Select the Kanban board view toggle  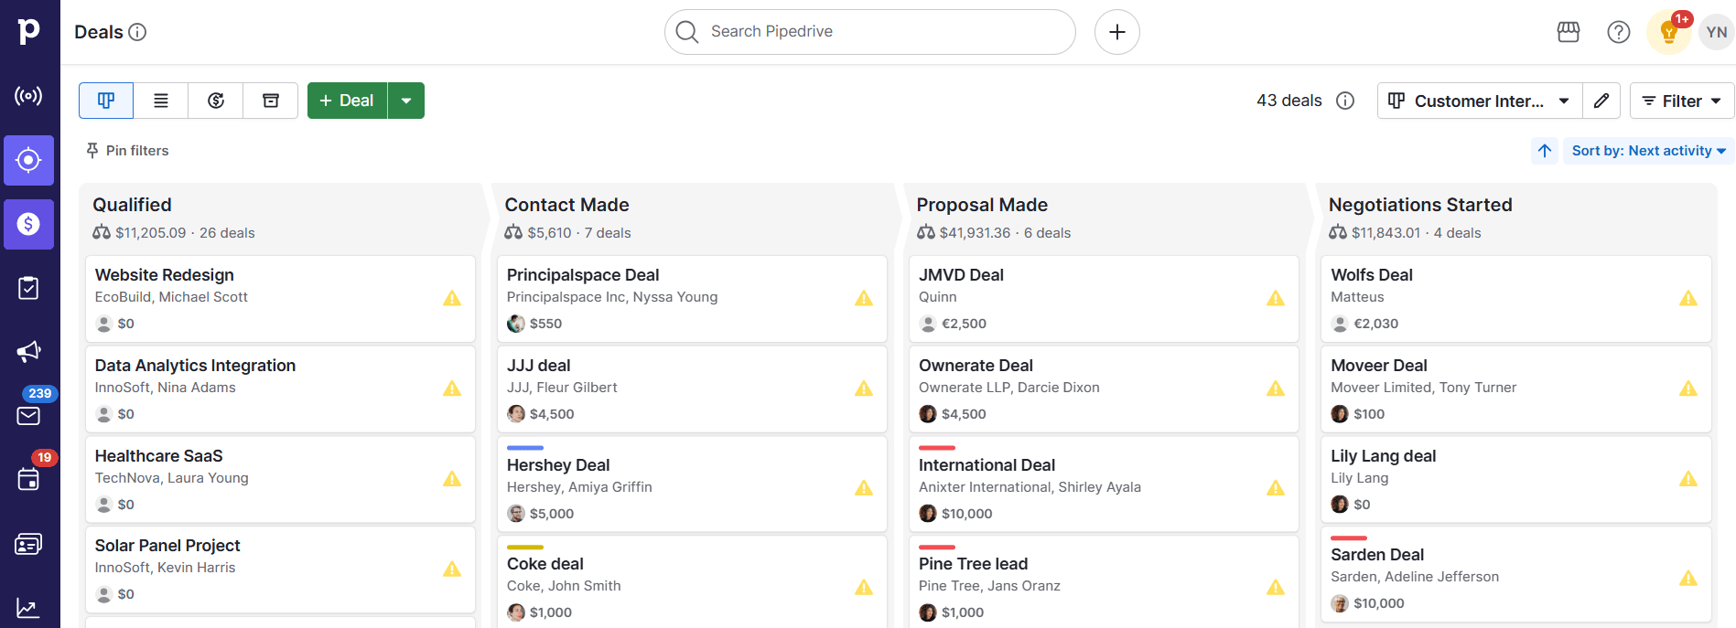105,100
